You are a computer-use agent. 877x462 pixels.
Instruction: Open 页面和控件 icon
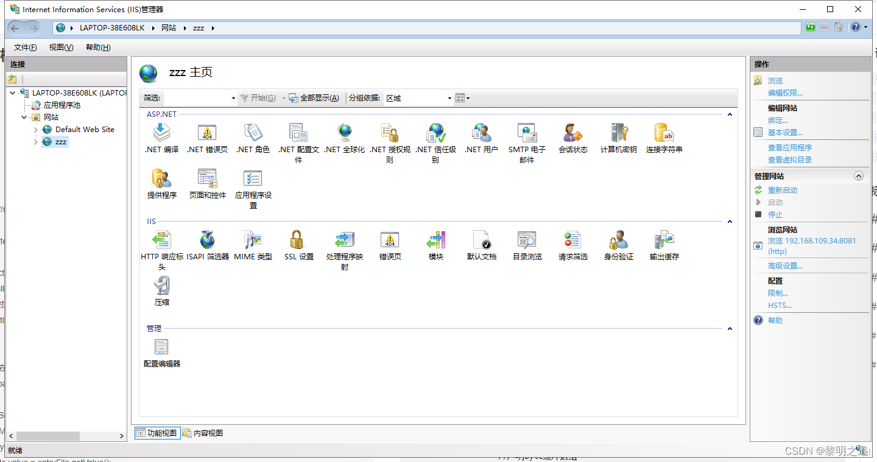point(207,178)
